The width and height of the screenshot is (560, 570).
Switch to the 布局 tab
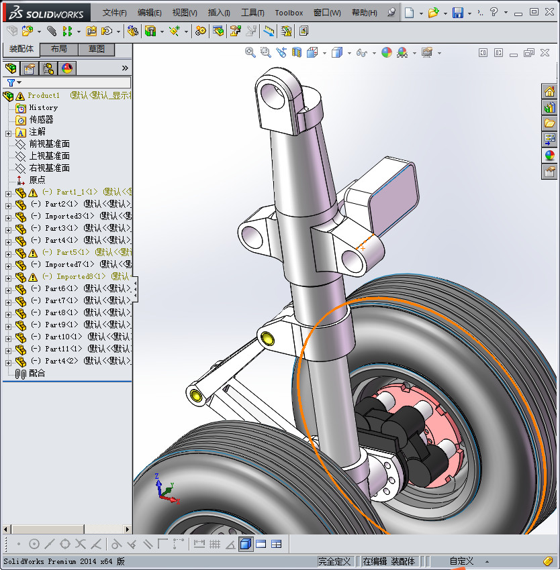pos(58,49)
